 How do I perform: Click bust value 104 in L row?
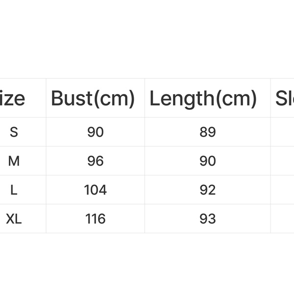[96, 190]
